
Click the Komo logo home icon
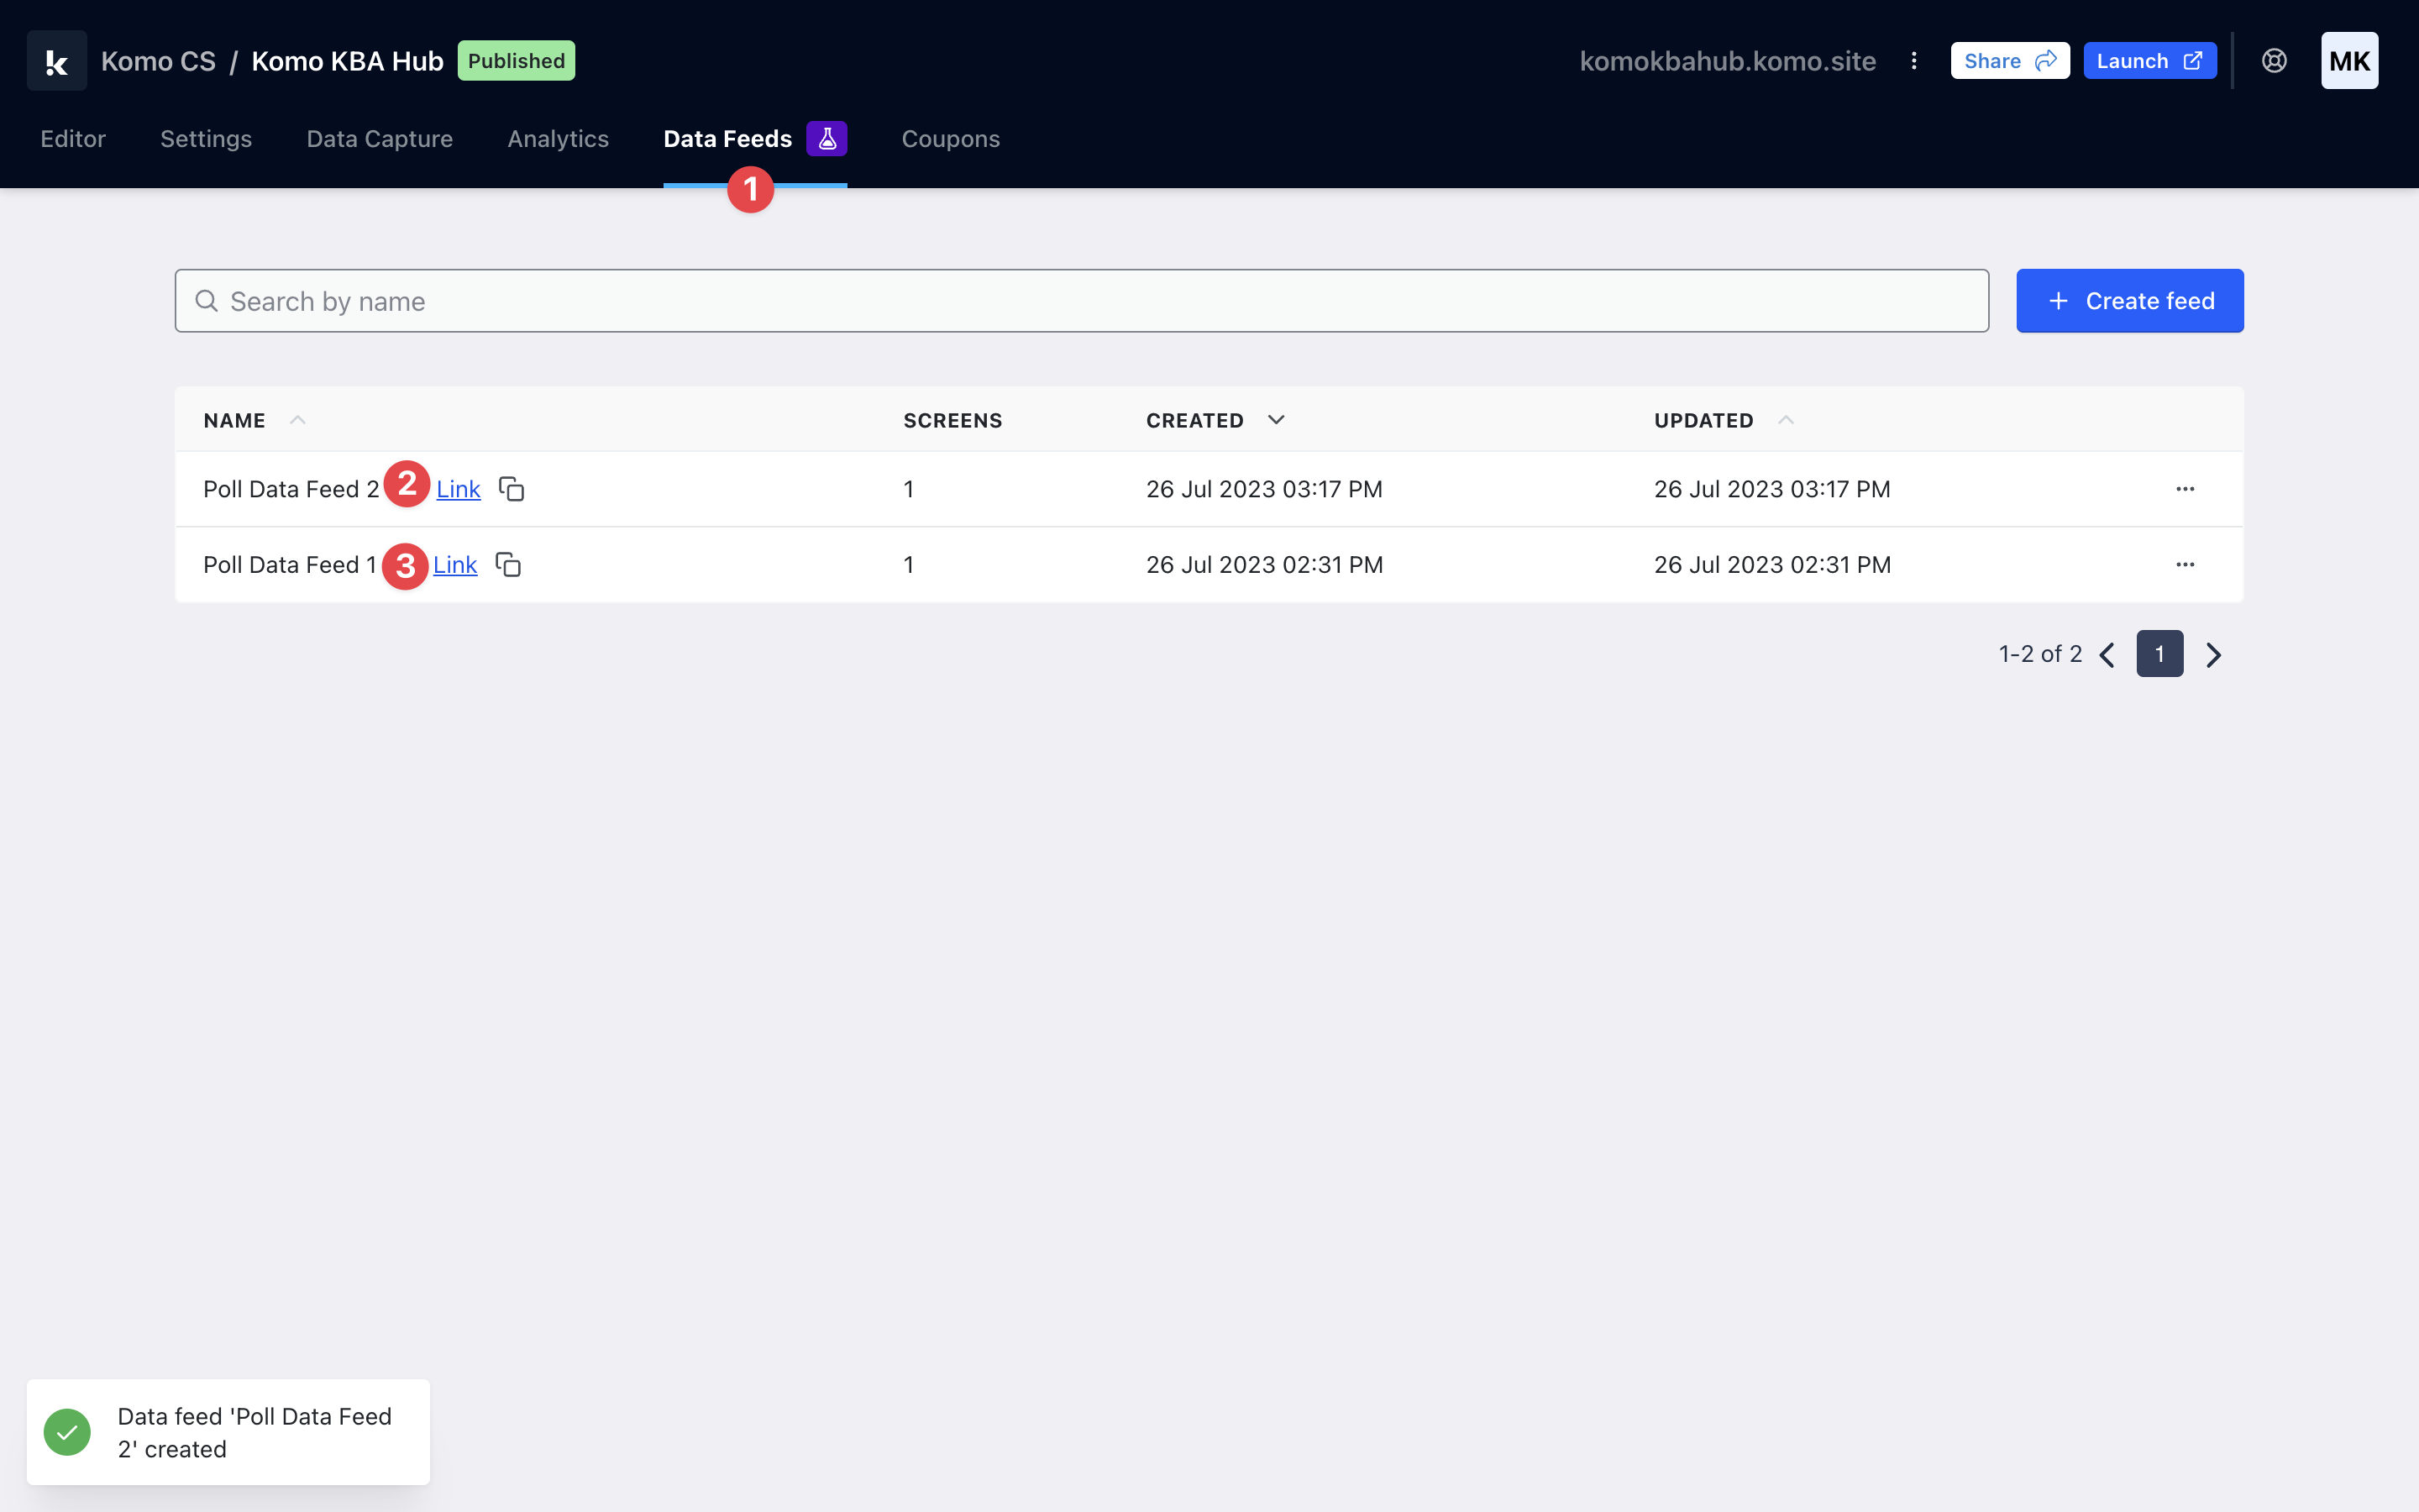point(57,61)
